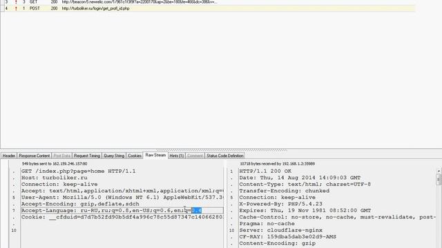The width and height of the screenshot is (442, 248).
Task: Click the 'Cookie: __cfduid' request line
Action: click(122, 217)
